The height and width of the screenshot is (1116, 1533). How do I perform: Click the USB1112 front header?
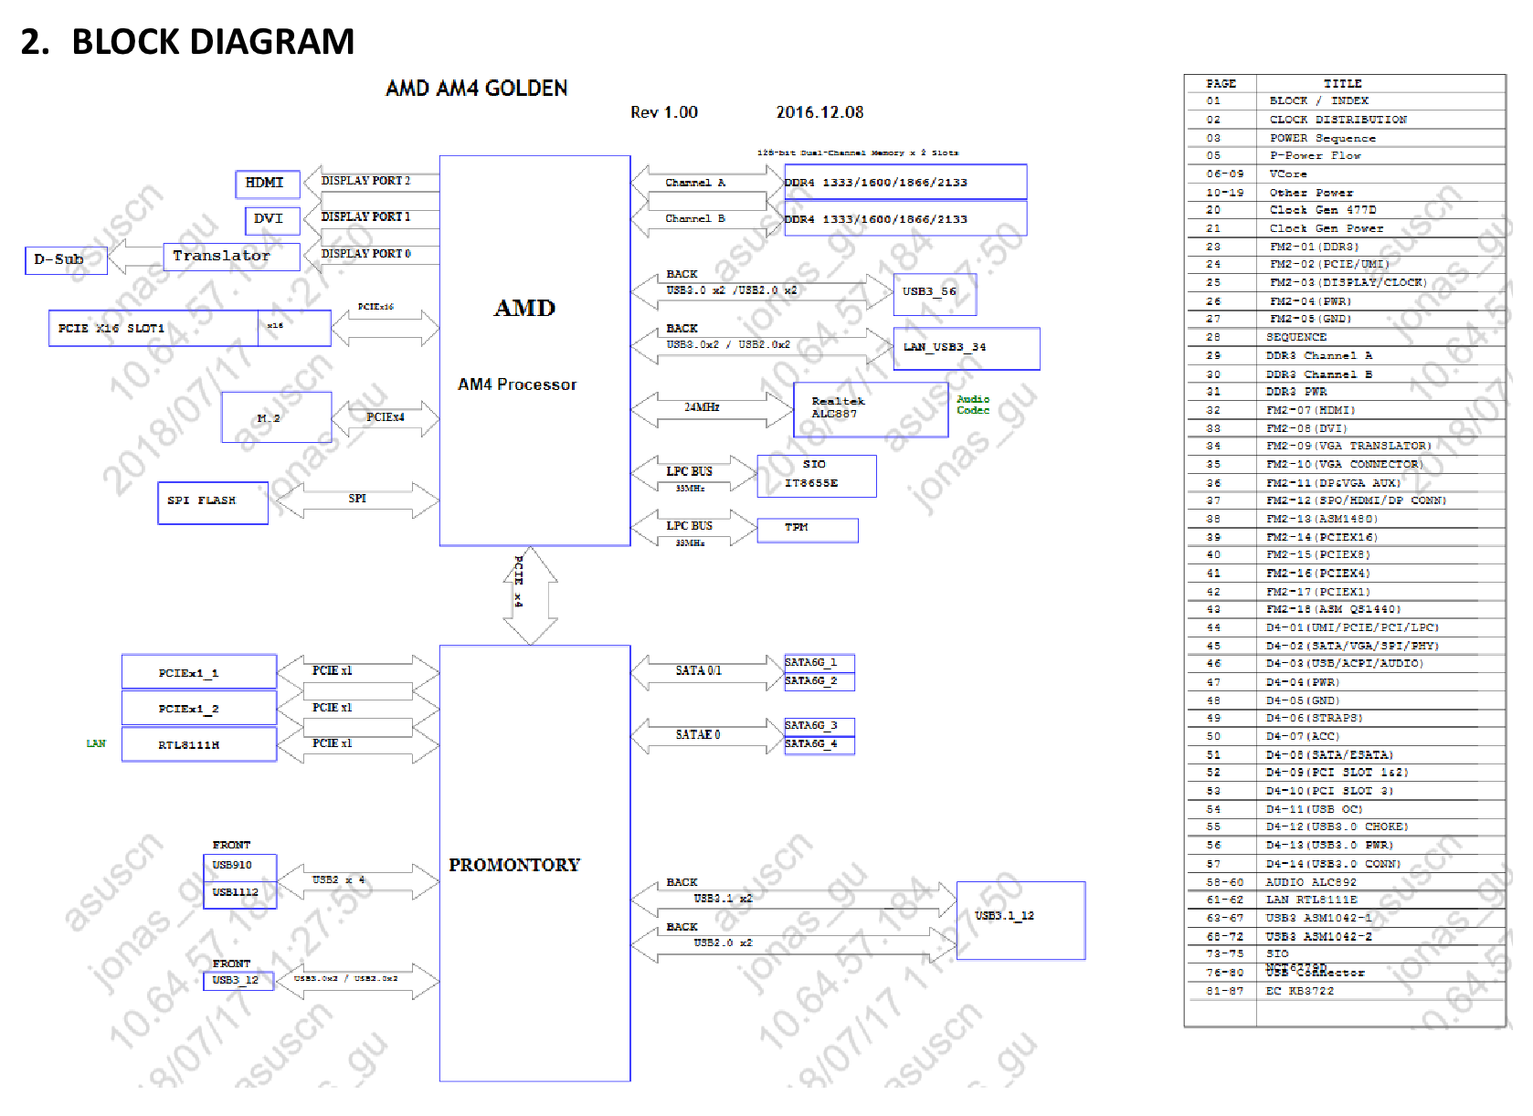pyautogui.click(x=239, y=893)
